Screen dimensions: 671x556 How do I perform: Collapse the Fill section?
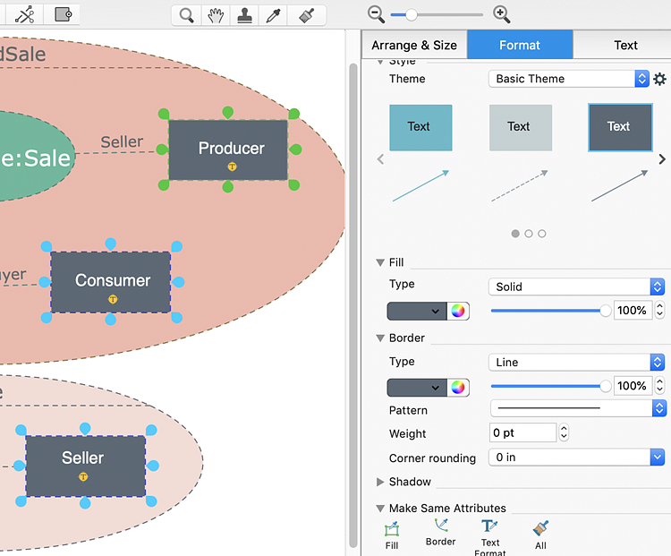point(380,262)
